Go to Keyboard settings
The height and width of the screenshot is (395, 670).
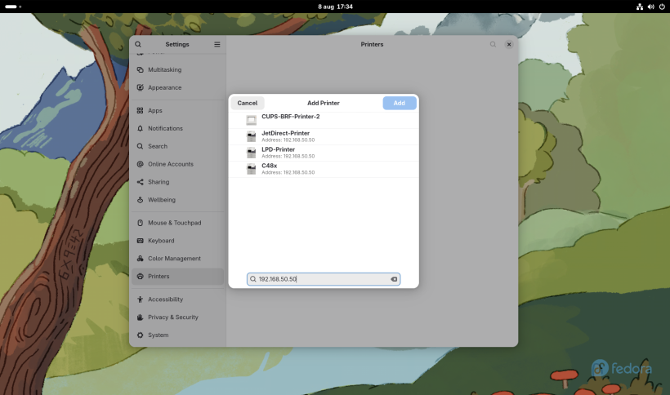178,241
